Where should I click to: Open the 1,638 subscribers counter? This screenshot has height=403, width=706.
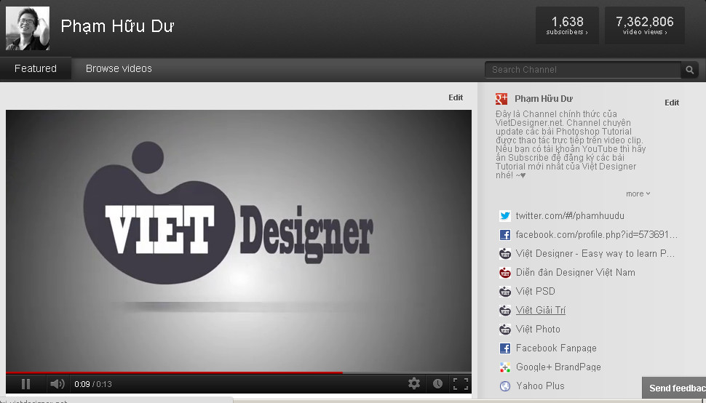567,25
